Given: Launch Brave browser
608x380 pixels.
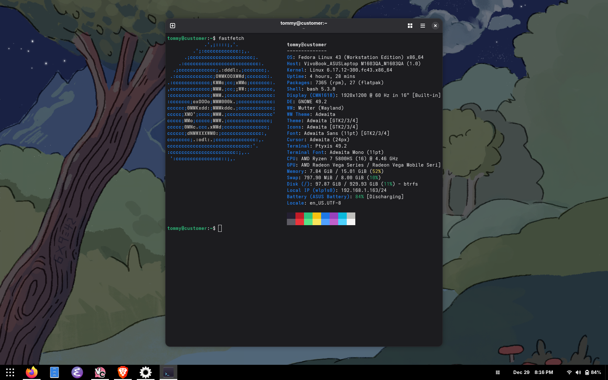Looking at the screenshot, I should click(123, 372).
